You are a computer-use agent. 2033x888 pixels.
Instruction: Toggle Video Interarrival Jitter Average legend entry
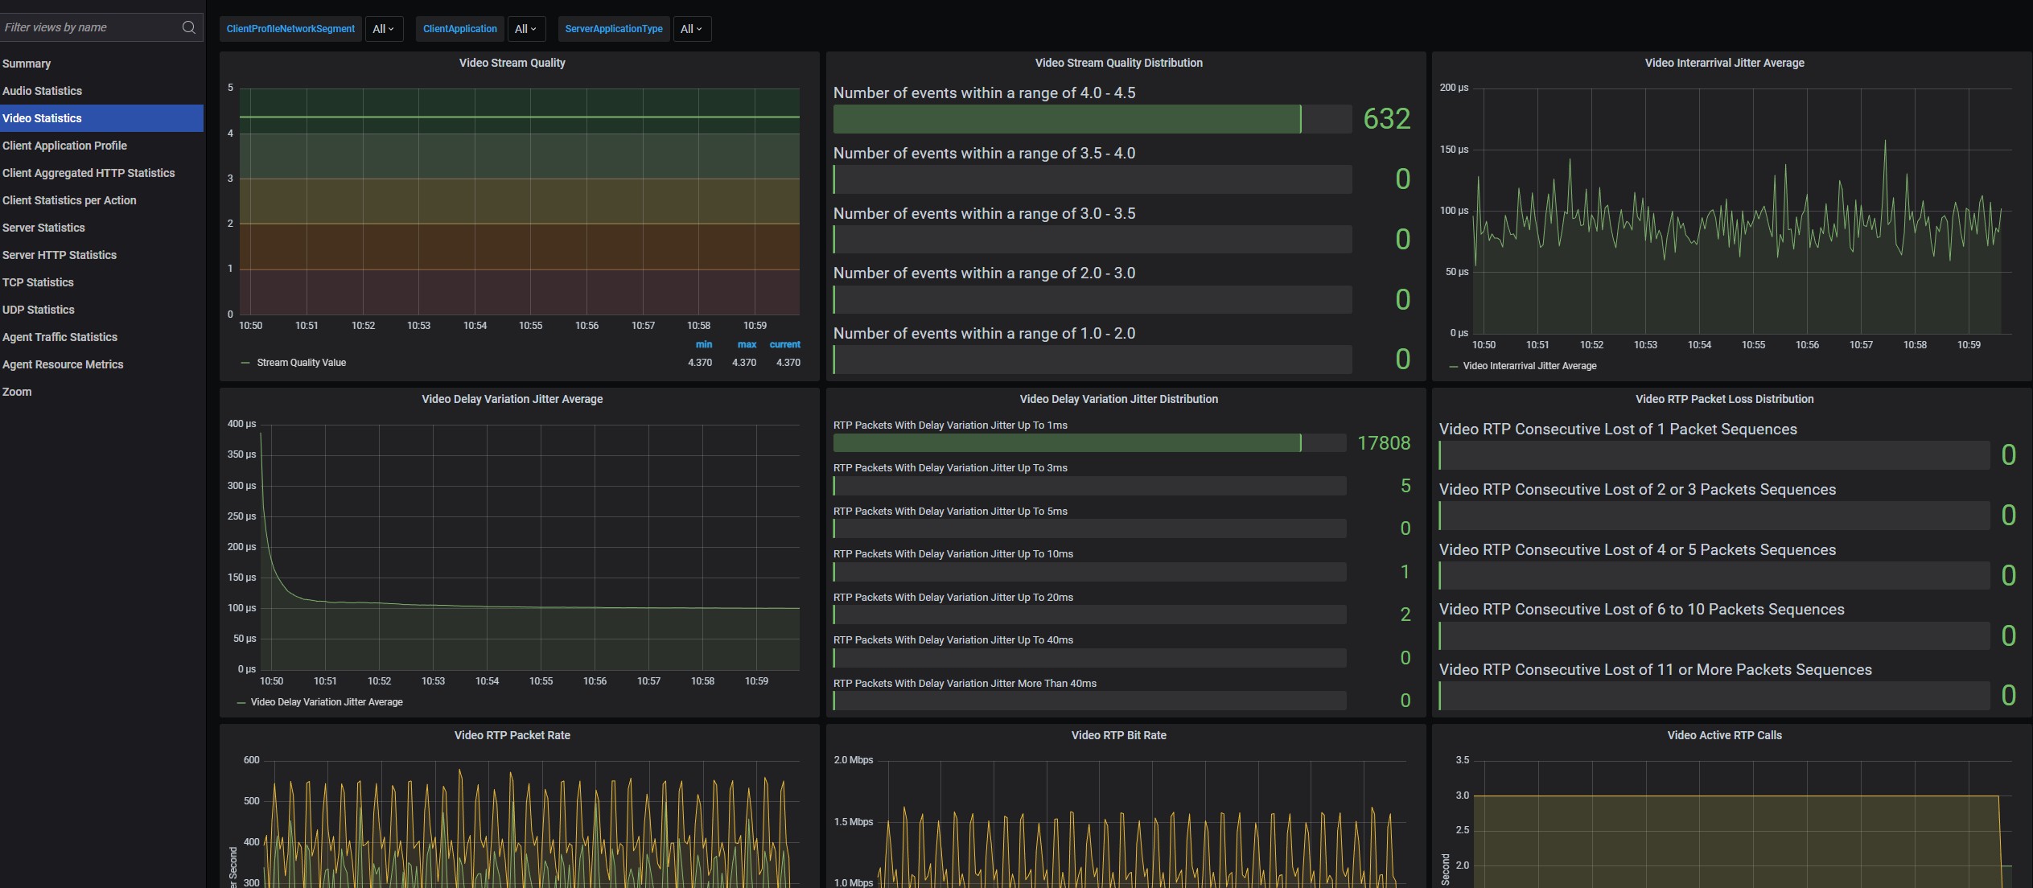point(1529,366)
